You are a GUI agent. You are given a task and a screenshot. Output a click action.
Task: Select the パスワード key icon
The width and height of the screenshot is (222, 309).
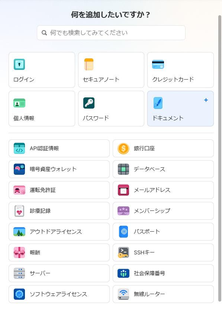[x=89, y=103]
